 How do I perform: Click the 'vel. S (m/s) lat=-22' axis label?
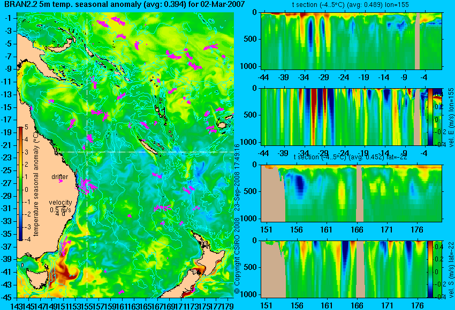pos(451,269)
